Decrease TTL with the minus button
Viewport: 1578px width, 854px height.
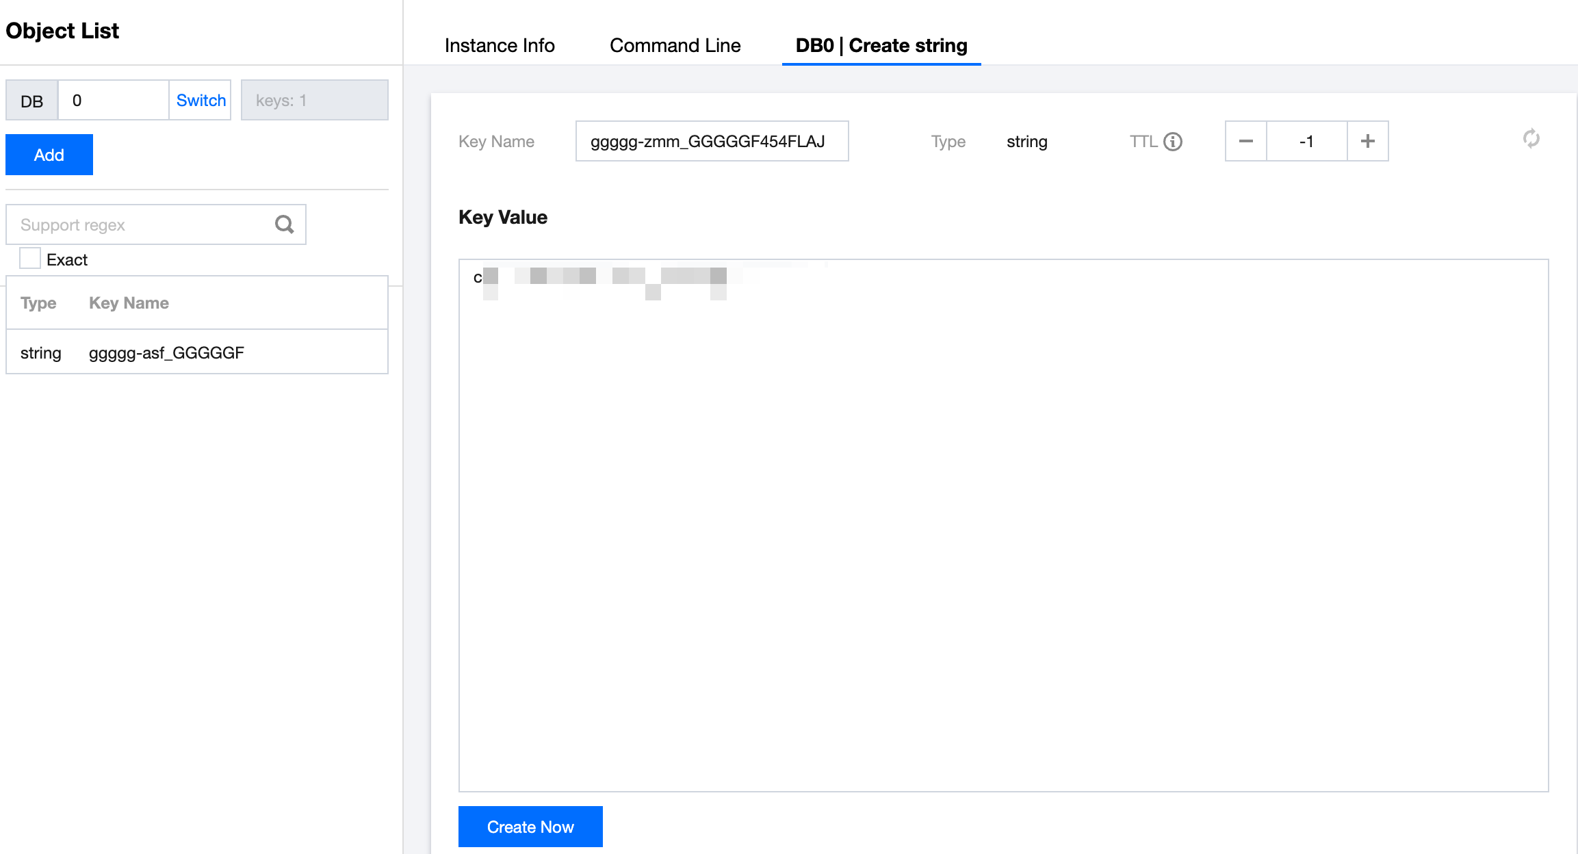[1245, 142]
